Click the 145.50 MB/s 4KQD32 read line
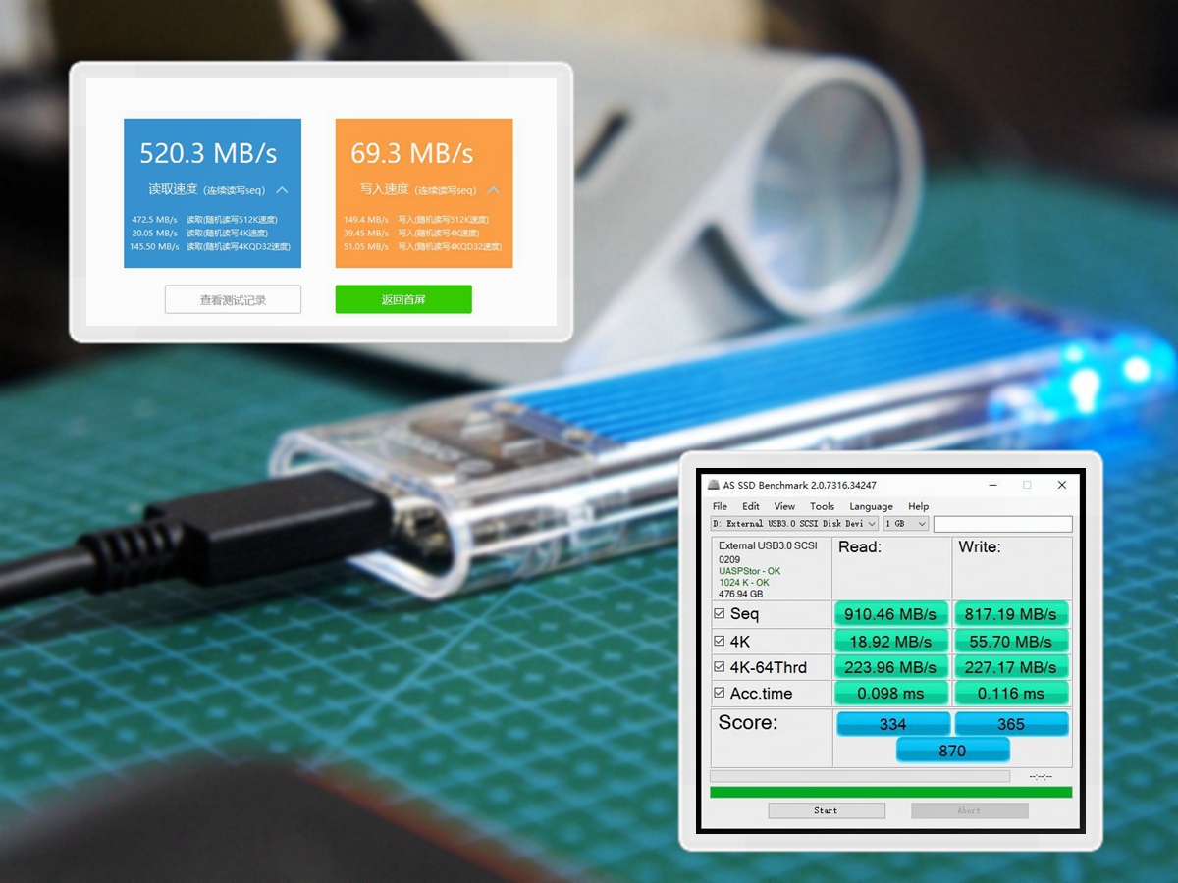The height and width of the screenshot is (883, 1178). coord(210,247)
